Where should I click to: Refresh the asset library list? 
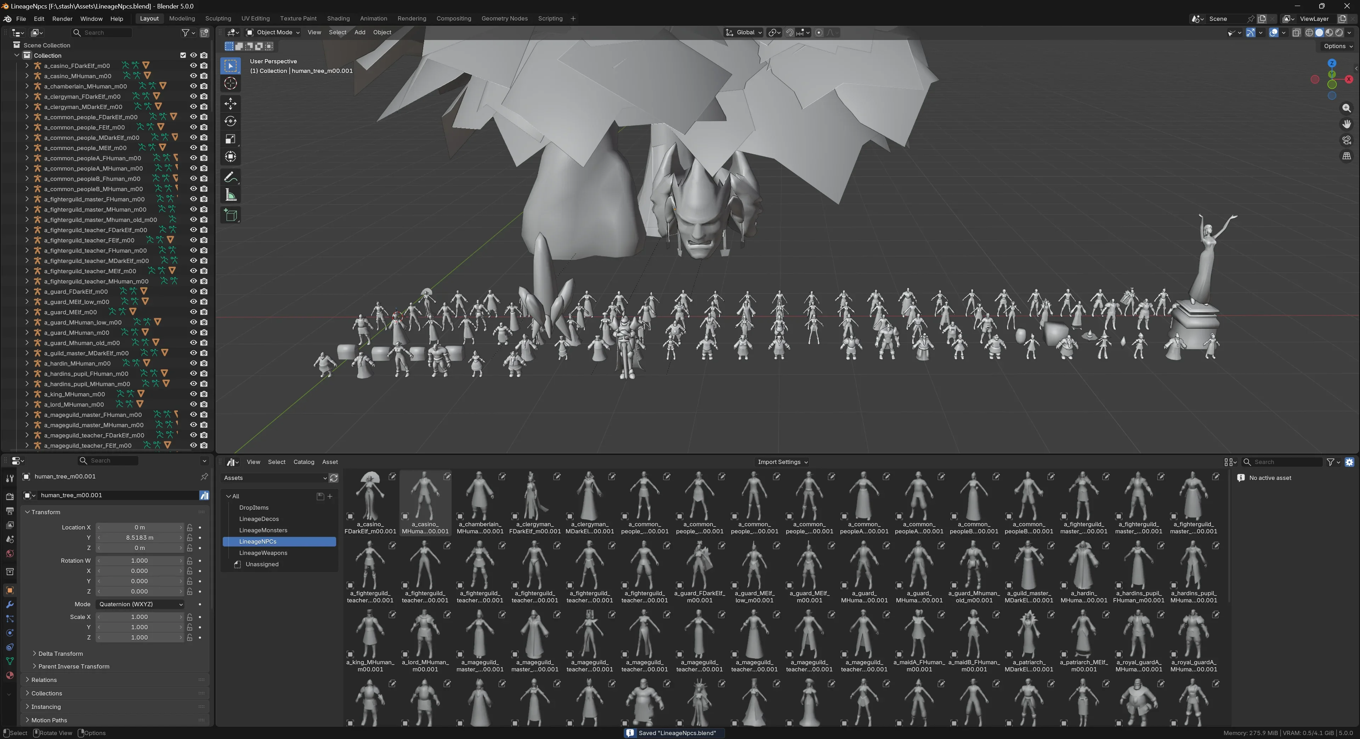tap(334, 478)
